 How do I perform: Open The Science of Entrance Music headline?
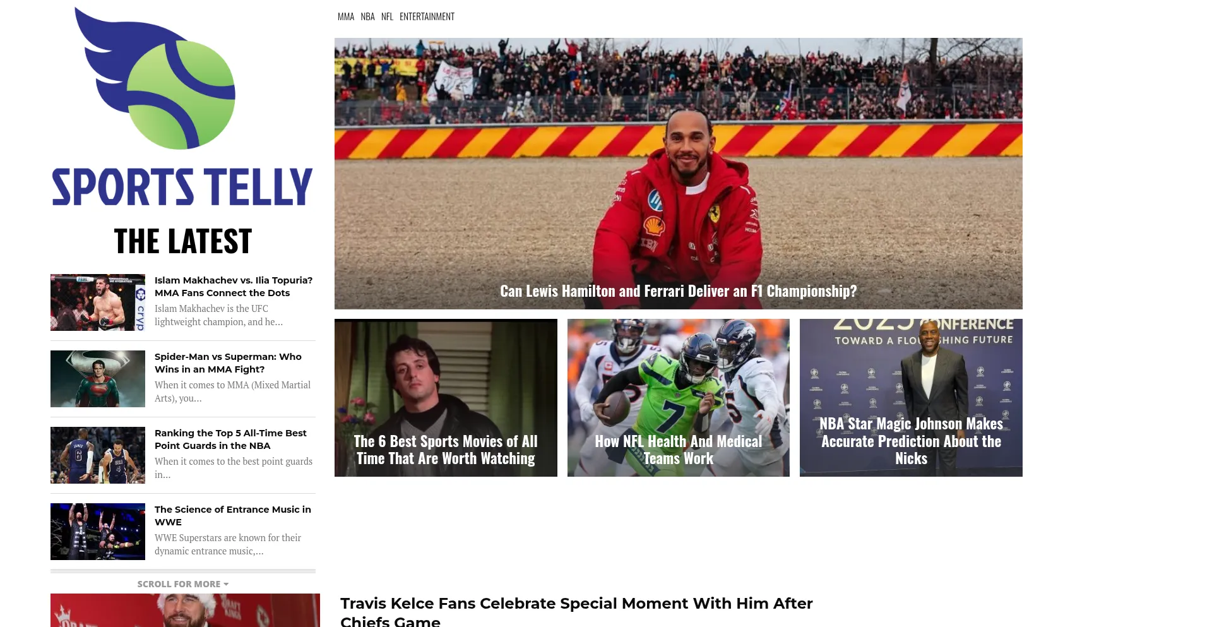tap(233, 516)
